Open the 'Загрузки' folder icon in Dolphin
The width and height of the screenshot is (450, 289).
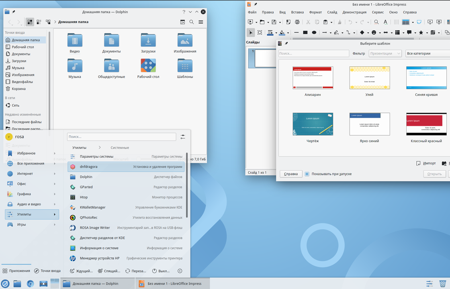[x=148, y=40]
